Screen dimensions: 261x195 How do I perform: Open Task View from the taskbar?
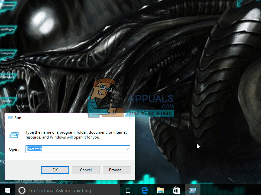point(128,190)
